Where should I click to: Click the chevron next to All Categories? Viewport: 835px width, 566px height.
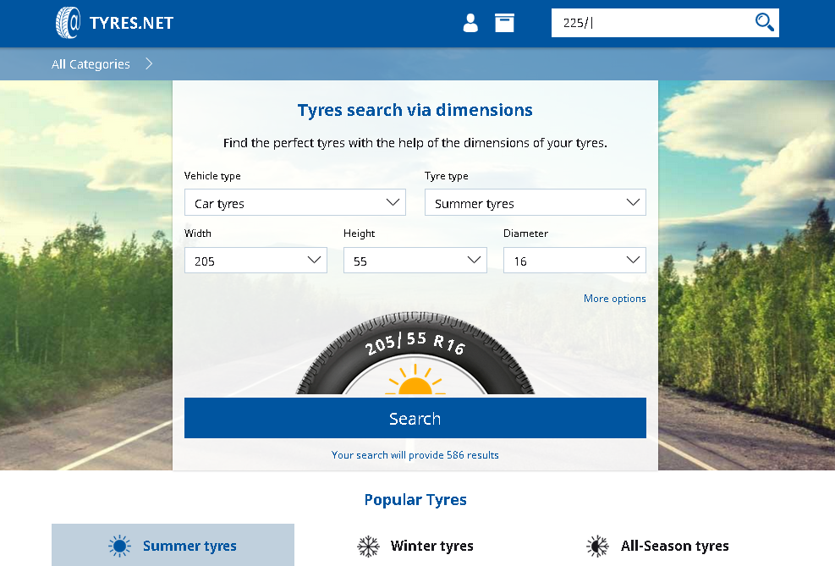pos(149,64)
